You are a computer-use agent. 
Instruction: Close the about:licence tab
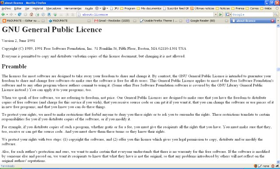pyautogui.click(x=273, y=21)
